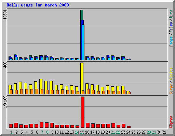This screenshot has height=136, width=175.
Task: Click the cyan Pages bar on day 15
Action: (83, 42)
